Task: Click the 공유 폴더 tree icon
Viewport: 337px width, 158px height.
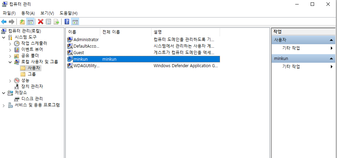Action: click(x=16, y=56)
